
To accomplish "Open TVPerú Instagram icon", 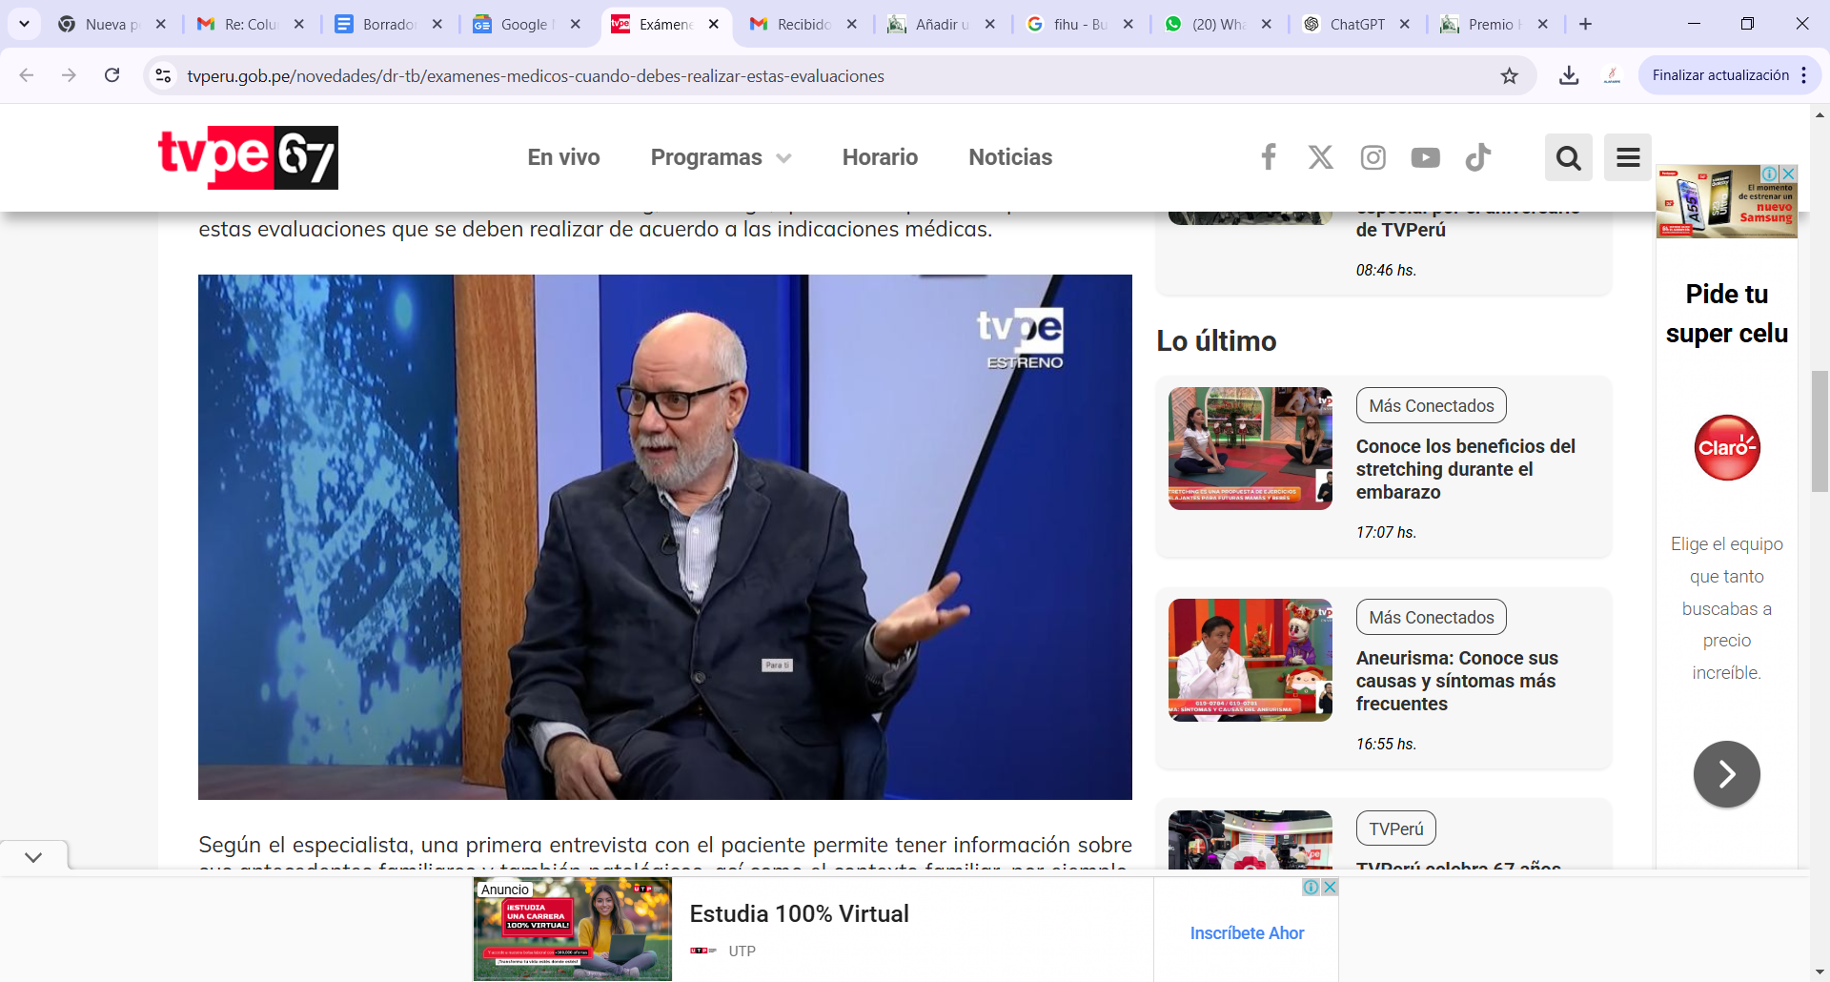I will pyautogui.click(x=1373, y=157).
